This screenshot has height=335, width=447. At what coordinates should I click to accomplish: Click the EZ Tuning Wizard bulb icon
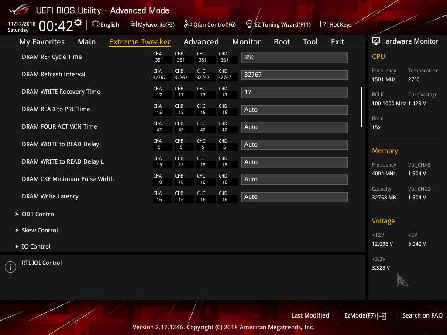click(249, 24)
